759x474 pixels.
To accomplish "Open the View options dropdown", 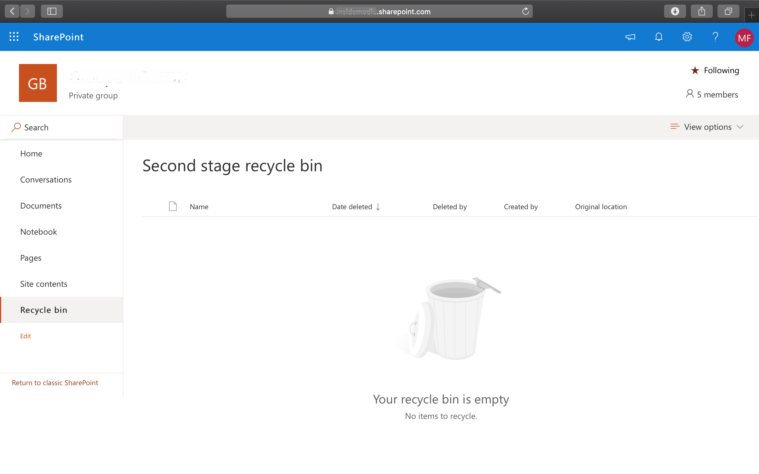I will point(707,127).
